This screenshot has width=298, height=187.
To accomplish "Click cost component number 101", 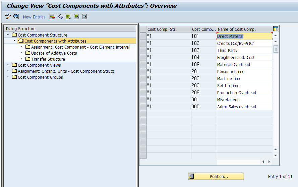I will (204, 36).
